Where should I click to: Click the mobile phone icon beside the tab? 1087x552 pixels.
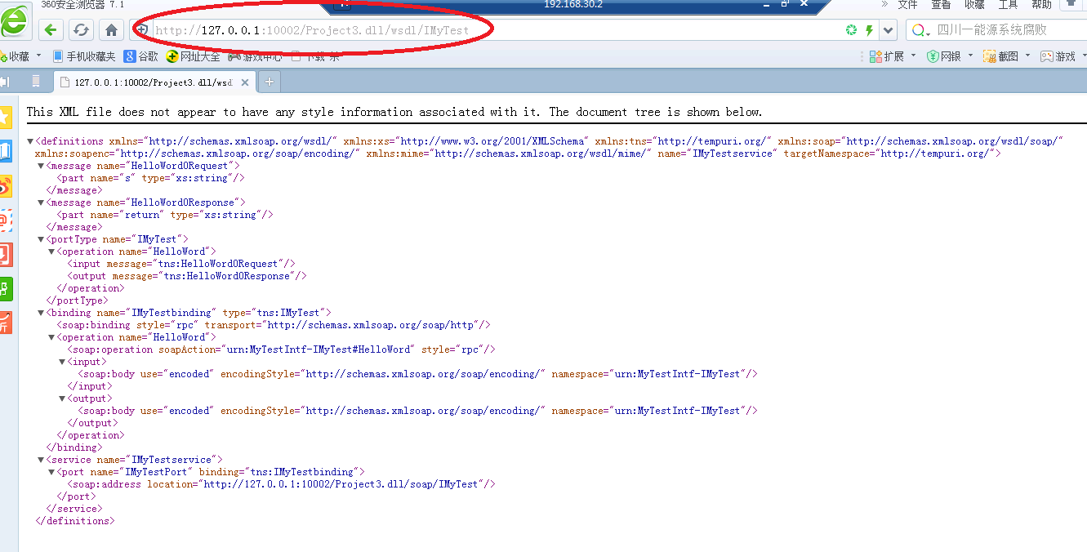pos(36,82)
